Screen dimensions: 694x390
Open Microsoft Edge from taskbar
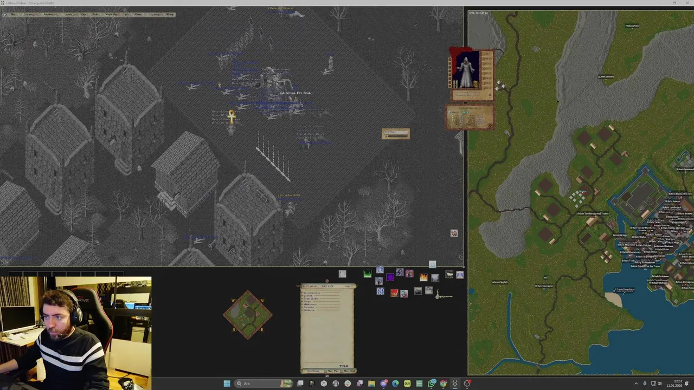[x=395, y=383]
